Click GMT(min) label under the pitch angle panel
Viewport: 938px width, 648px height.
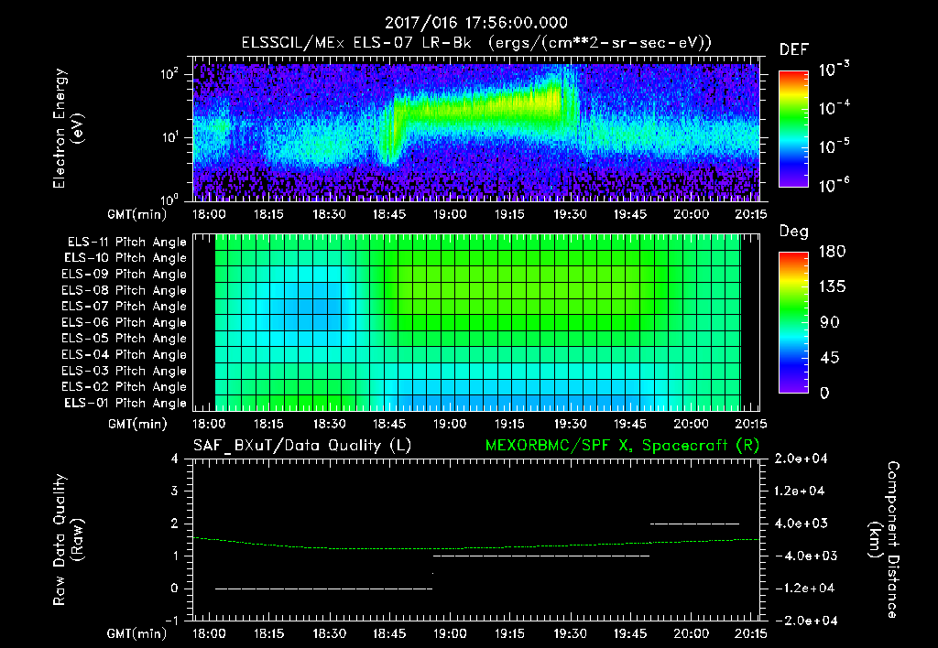[136, 424]
